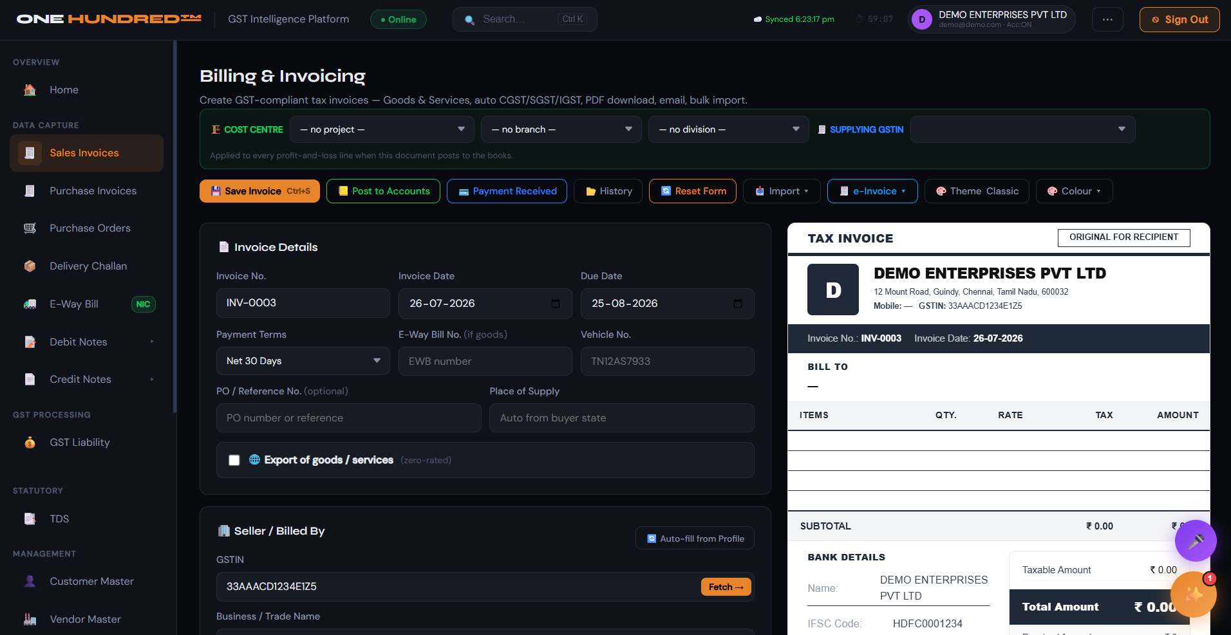Image resolution: width=1231 pixels, height=635 pixels.
Task: Click the Purchase Orders cart icon
Action: pyautogui.click(x=30, y=228)
